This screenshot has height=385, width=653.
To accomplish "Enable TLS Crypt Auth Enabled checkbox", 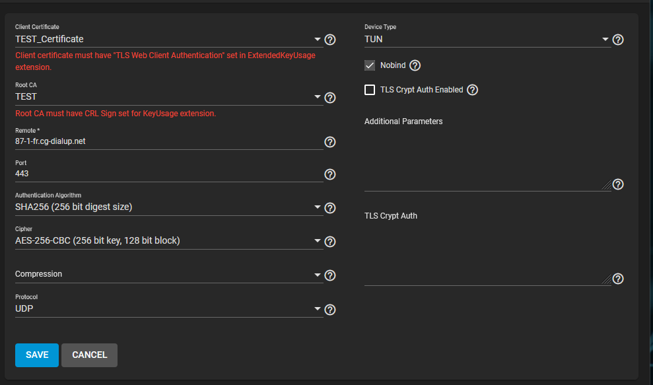I will click(369, 90).
